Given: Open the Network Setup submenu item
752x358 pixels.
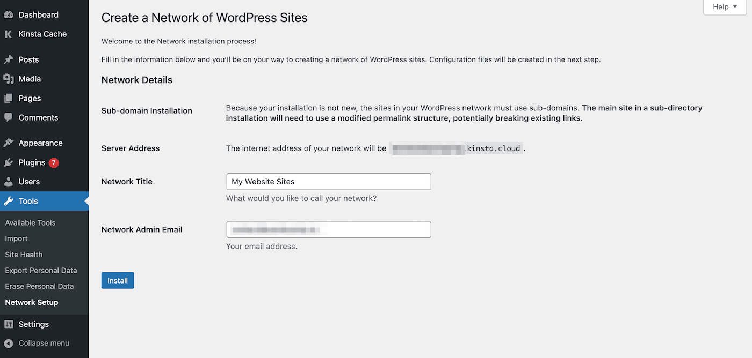Looking at the screenshot, I should click(31, 302).
